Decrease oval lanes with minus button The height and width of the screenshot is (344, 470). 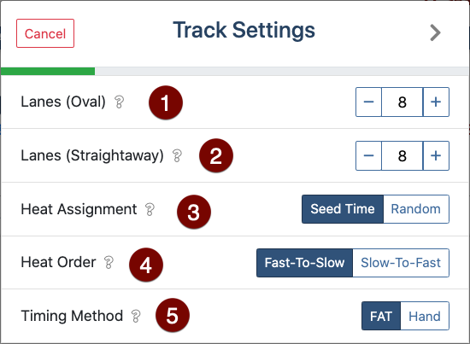pos(368,102)
